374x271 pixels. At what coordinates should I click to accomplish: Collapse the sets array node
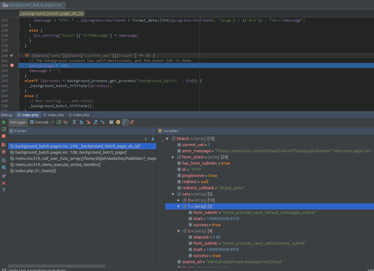(x=173, y=194)
